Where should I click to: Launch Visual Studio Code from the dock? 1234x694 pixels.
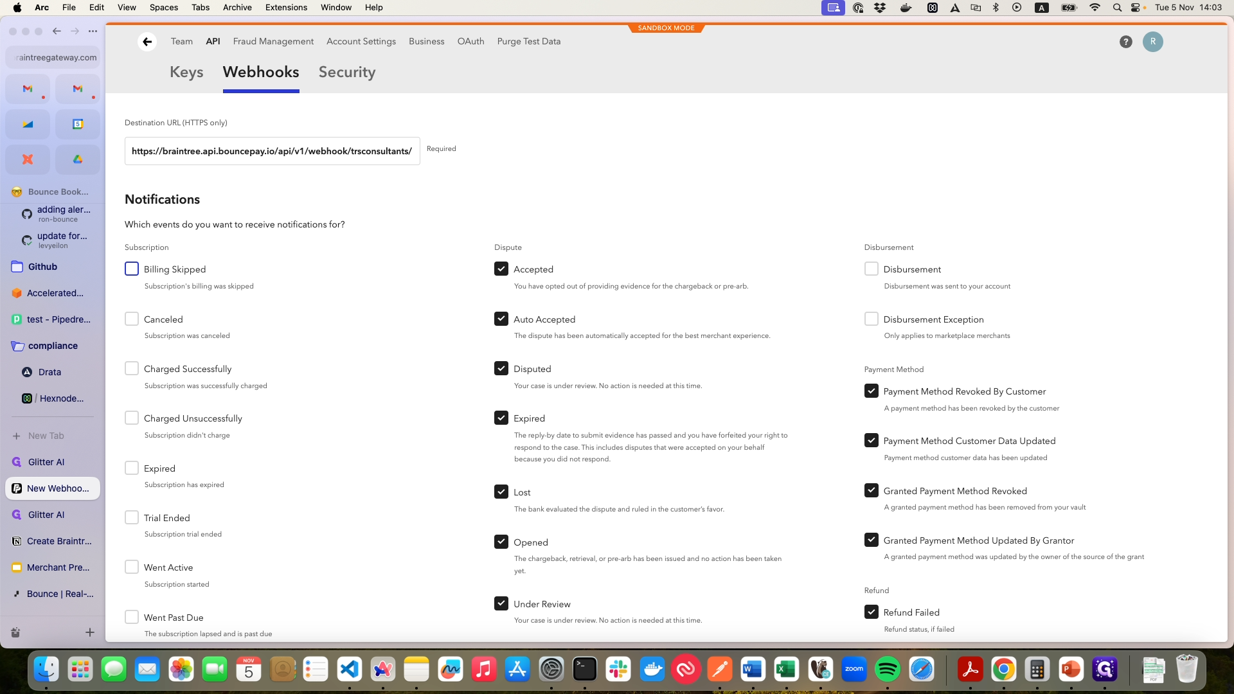349,670
